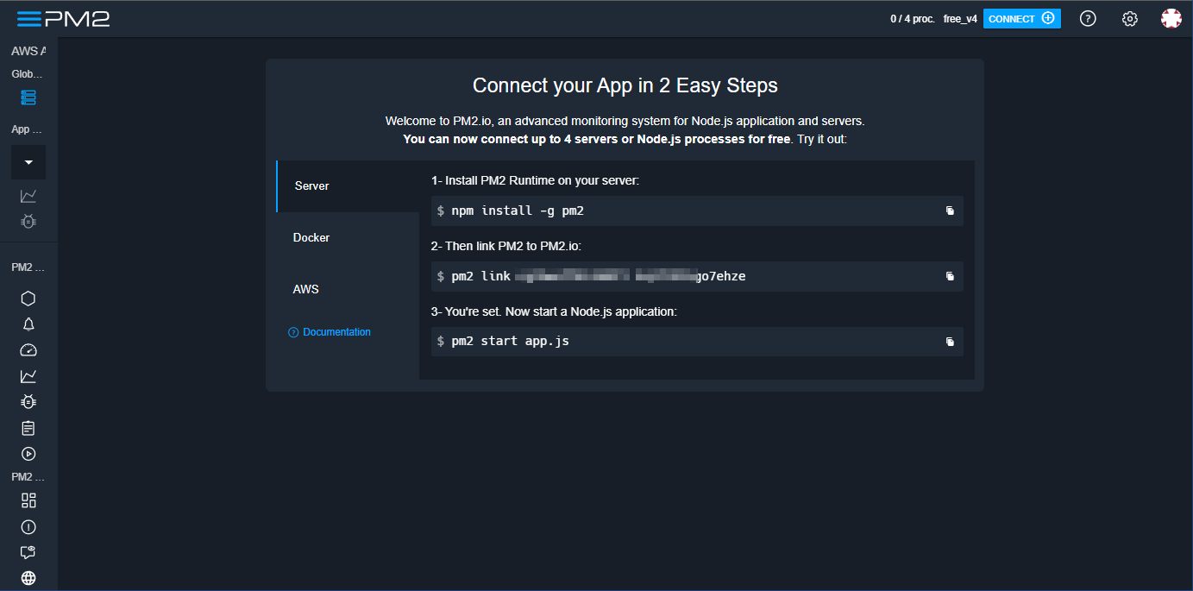Click the PM2 logo in the header

[x=63, y=18]
